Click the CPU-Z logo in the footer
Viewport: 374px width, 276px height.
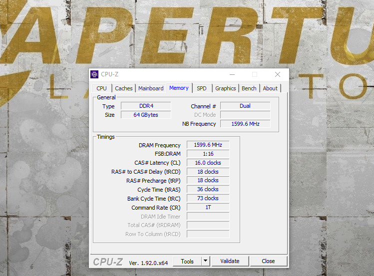pos(108,262)
